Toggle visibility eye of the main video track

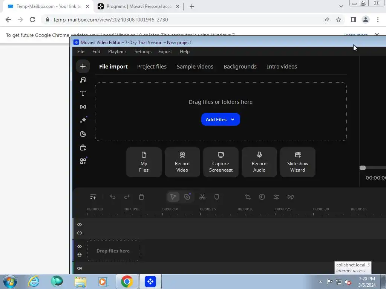[x=80, y=246]
